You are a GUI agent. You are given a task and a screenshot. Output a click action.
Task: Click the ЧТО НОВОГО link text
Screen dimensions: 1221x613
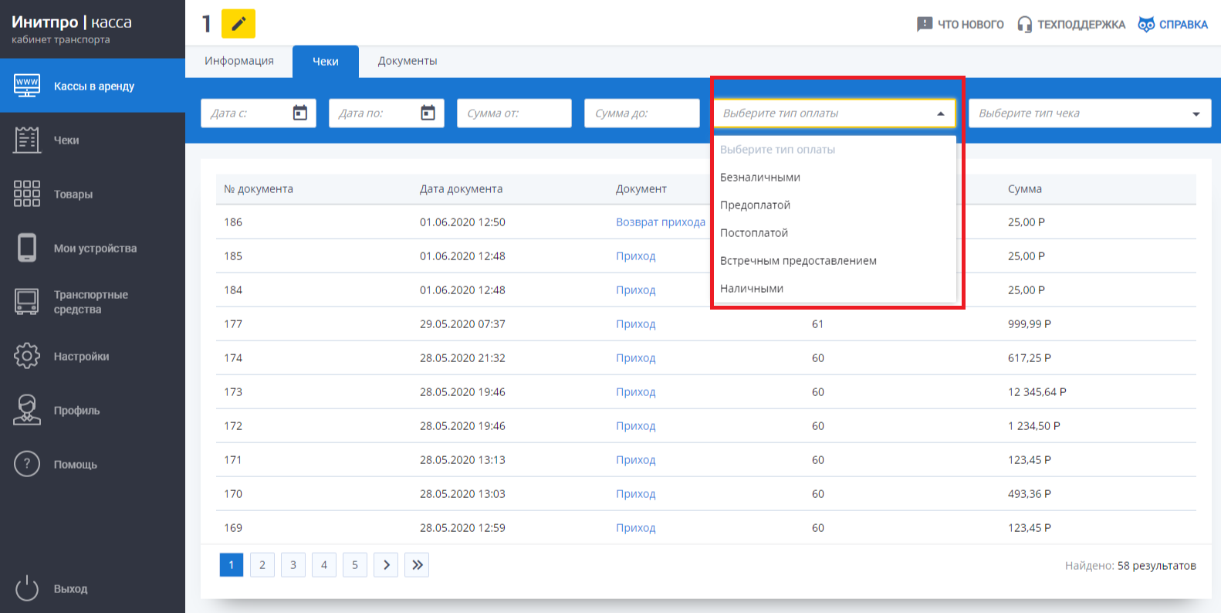click(971, 24)
